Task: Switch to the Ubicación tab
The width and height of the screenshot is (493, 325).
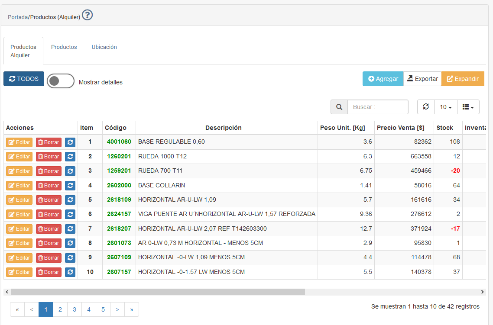Action: tap(104, 47)
